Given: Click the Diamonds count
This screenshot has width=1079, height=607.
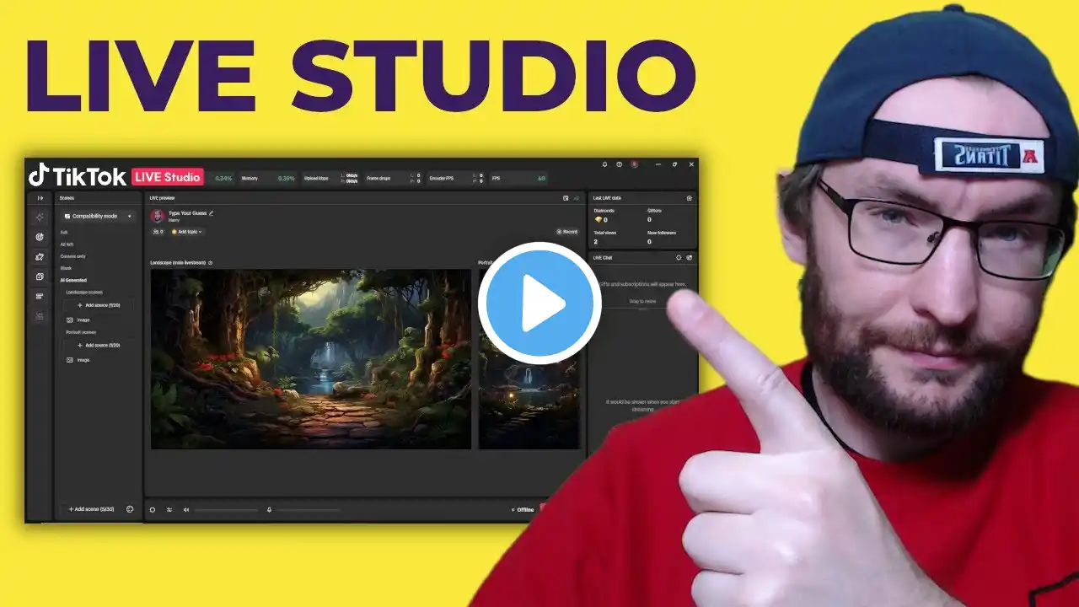Looking at the screenshot, I should [601, 220].
